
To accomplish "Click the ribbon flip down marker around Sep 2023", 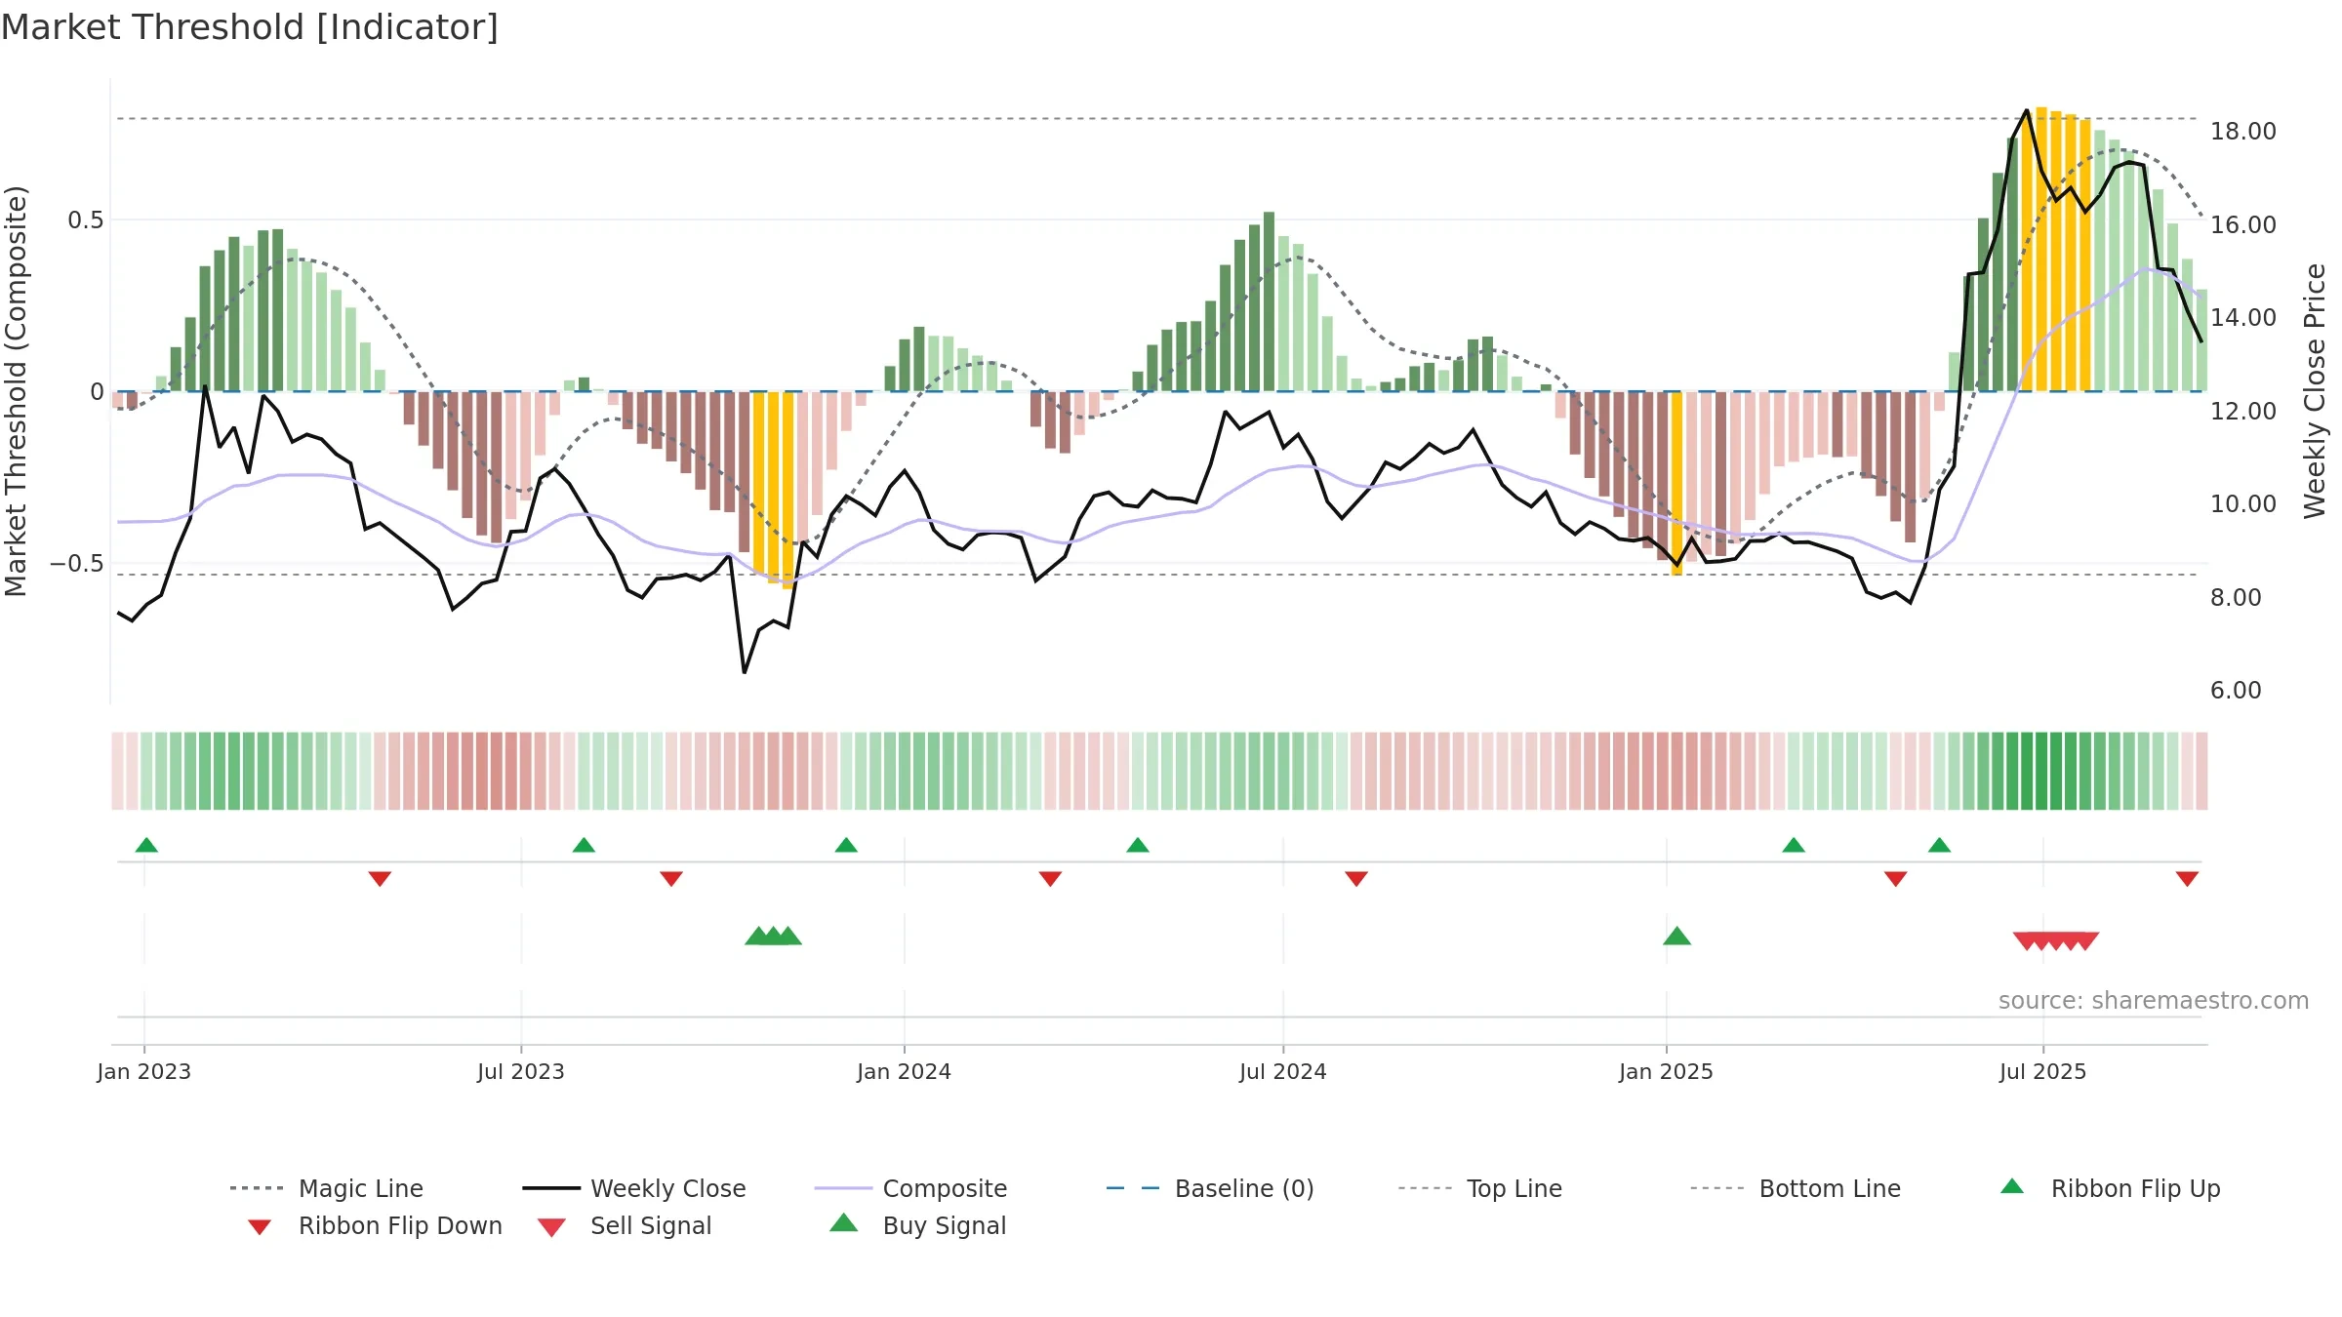I will (x=671, y=879).
